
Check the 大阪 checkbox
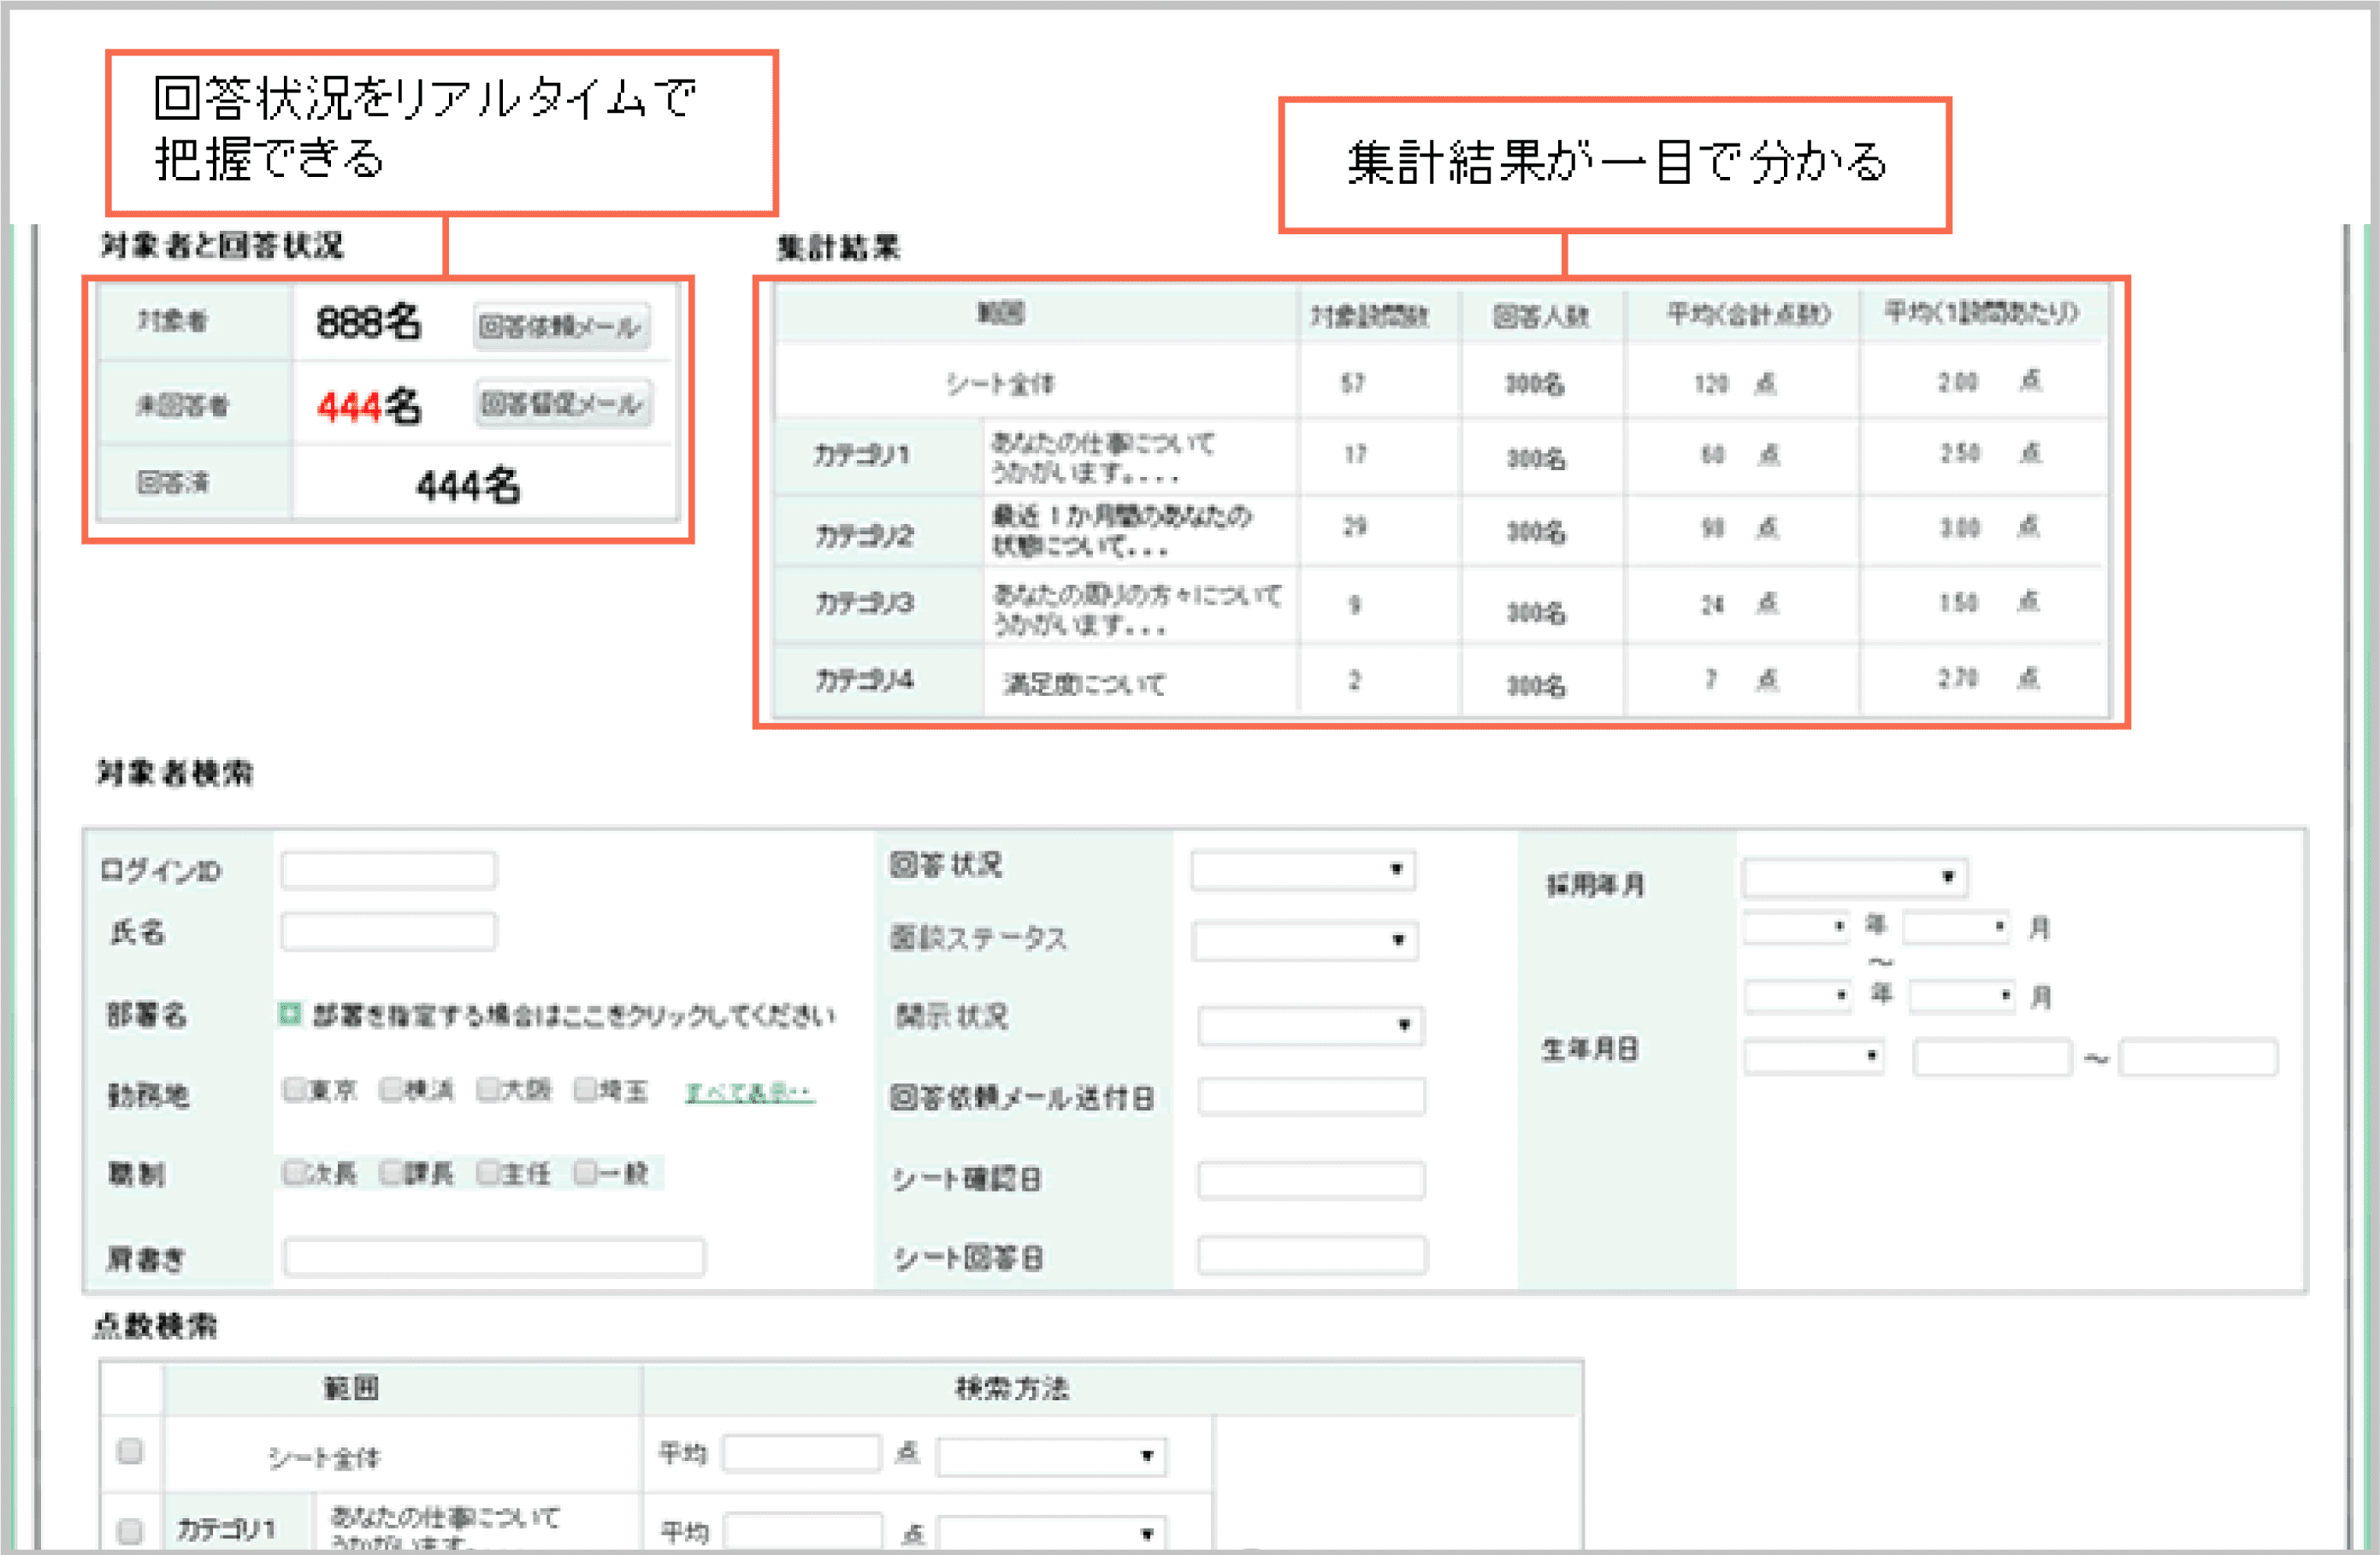point(488,1089)
